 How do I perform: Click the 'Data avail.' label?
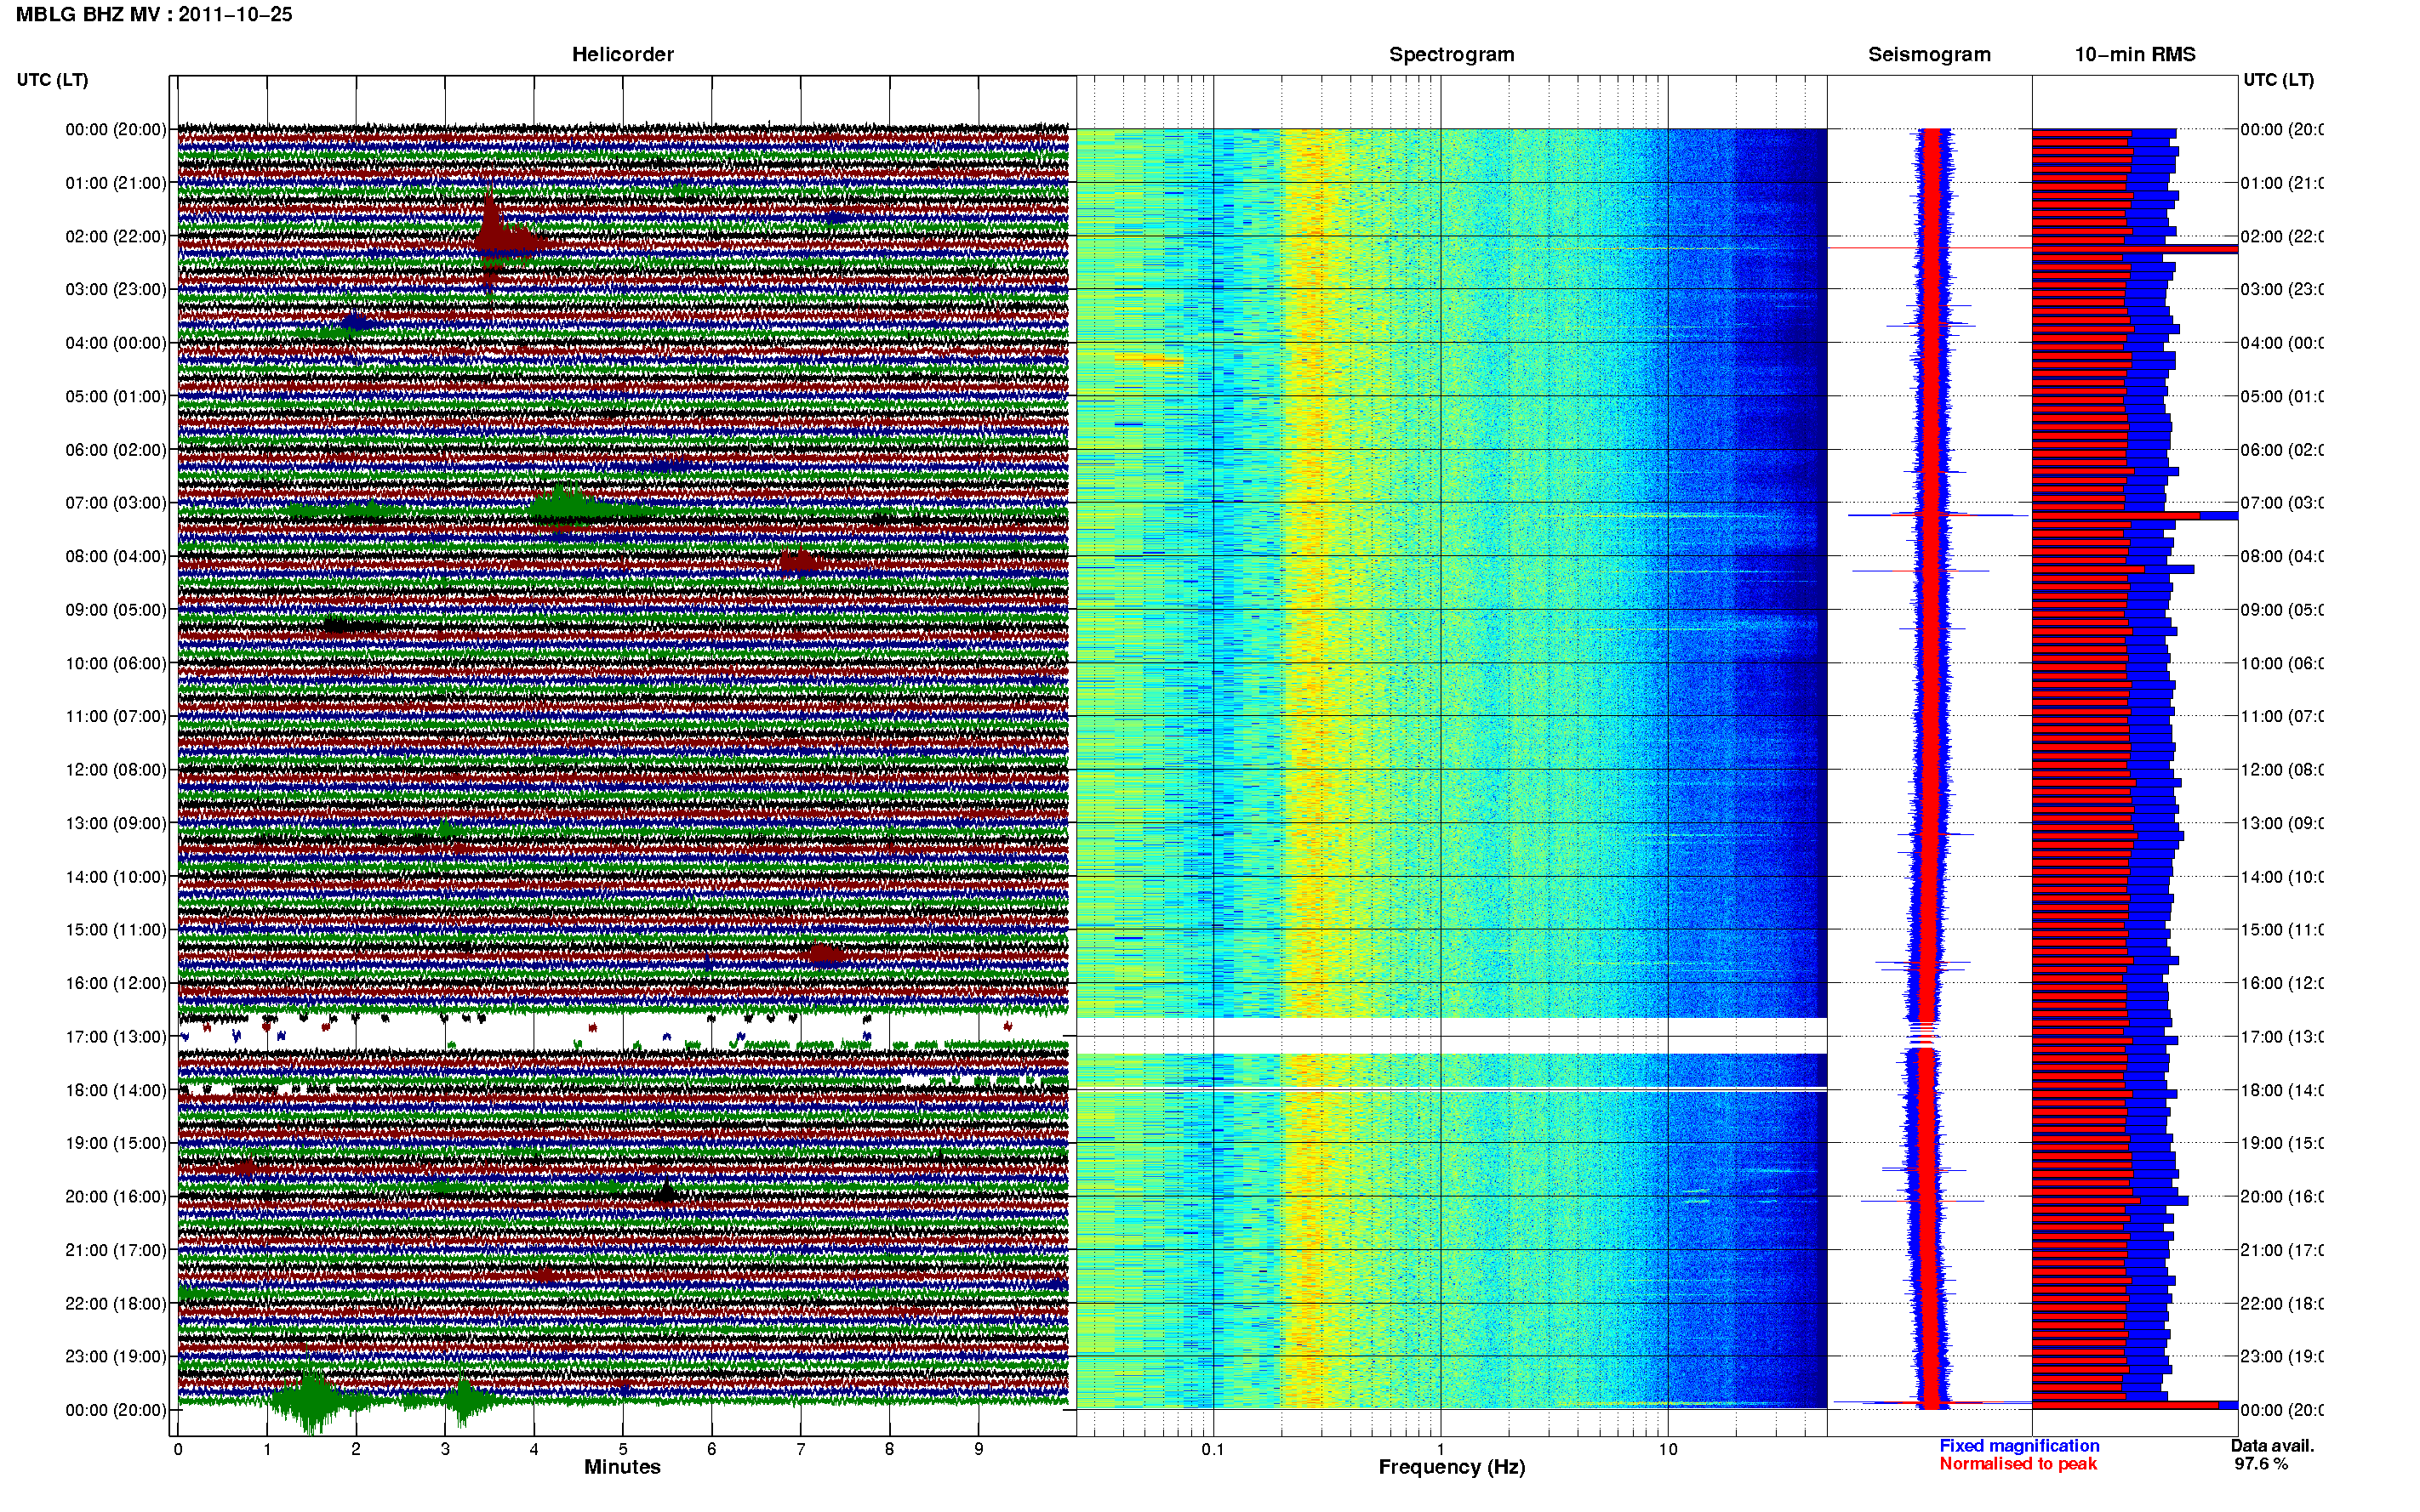click(2272, 1446)
